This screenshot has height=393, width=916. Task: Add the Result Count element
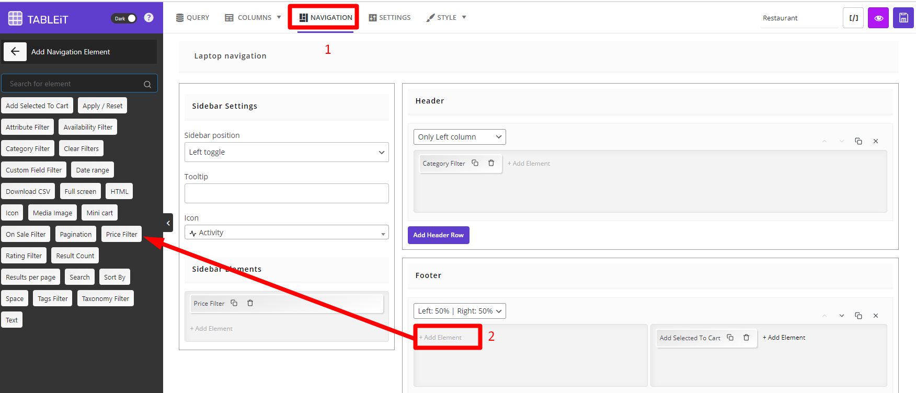coord(75,256)
